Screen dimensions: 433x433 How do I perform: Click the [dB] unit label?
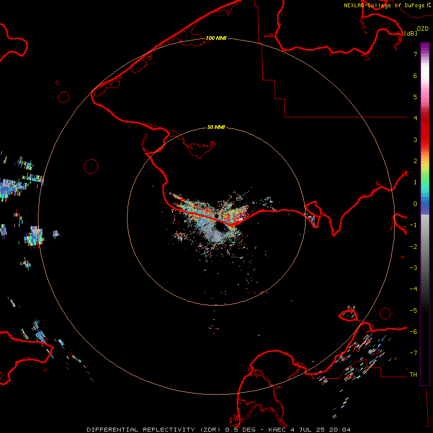410,34
